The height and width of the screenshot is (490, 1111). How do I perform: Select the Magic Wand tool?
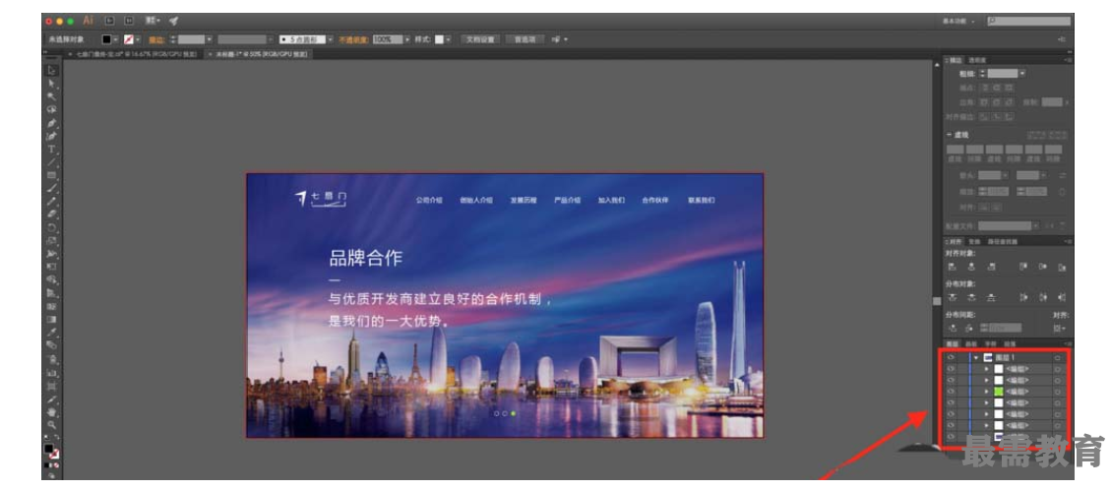click(x=52, y=97)
